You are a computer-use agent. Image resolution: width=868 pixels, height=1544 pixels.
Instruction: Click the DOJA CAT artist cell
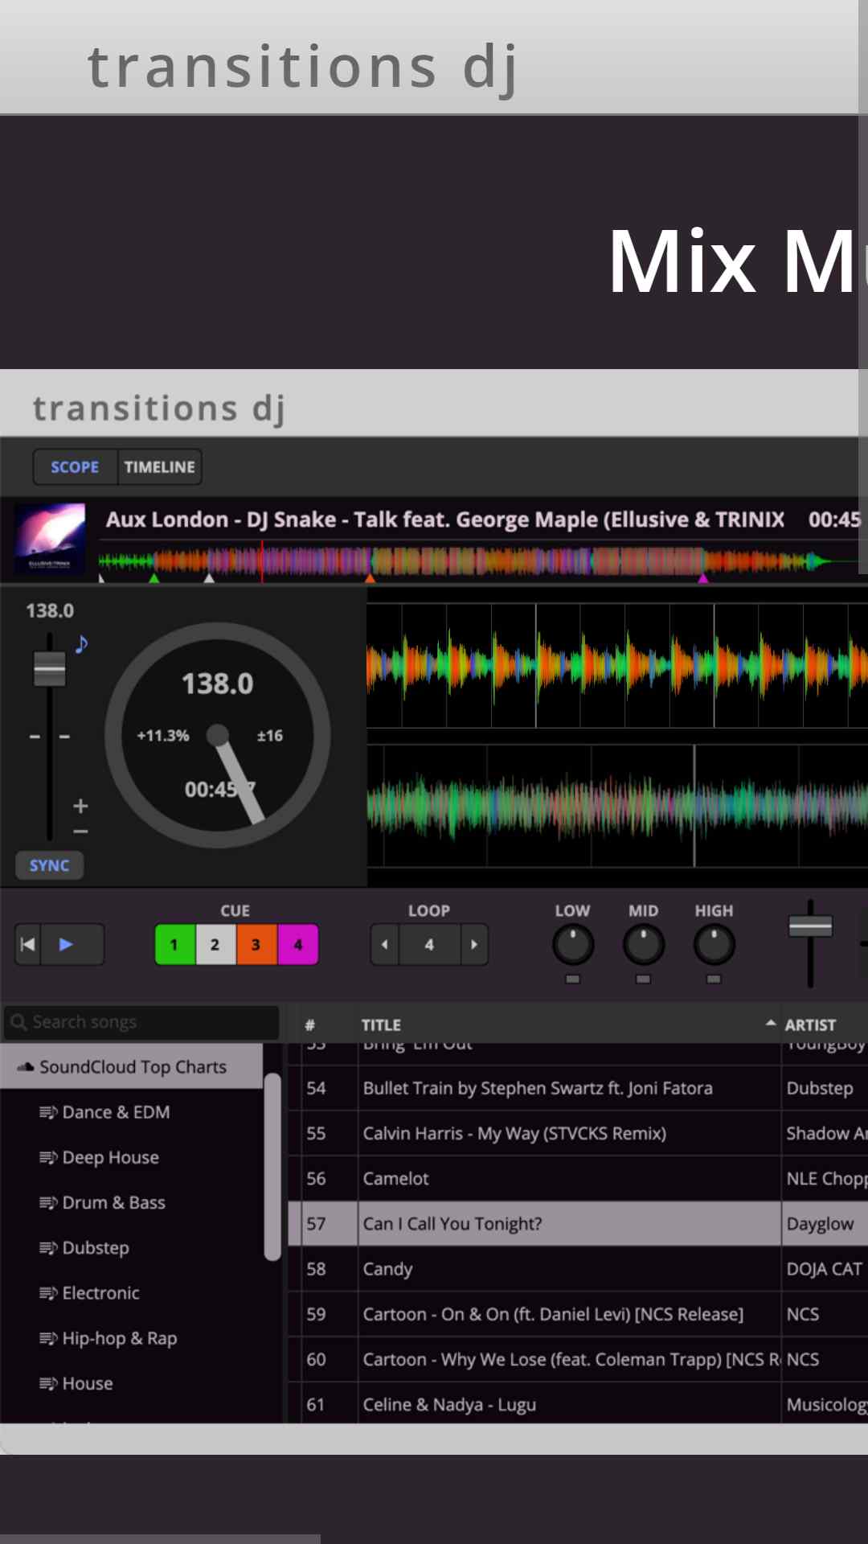[825, 1269]
